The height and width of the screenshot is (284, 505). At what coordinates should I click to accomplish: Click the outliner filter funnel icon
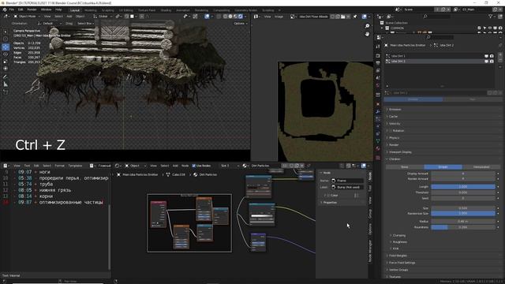491,16
